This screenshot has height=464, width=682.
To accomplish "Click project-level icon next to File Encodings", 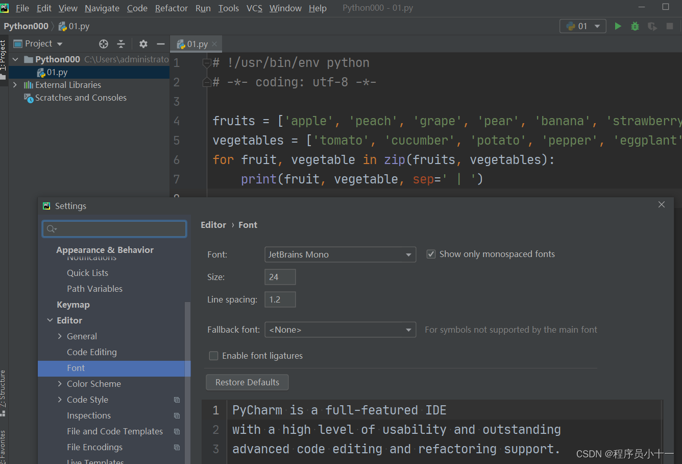I will click(x=177, y=447).
